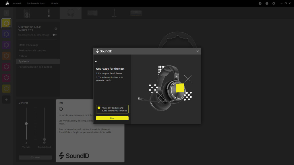This screenshot has height=165, width=294.
Task: Adjust the Vol. Mic. slider handle
Action: pyautogui.click(x=26, y=123)
